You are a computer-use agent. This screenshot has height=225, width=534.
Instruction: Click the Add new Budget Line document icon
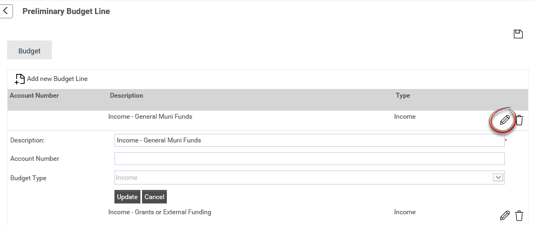coord(20,79)
